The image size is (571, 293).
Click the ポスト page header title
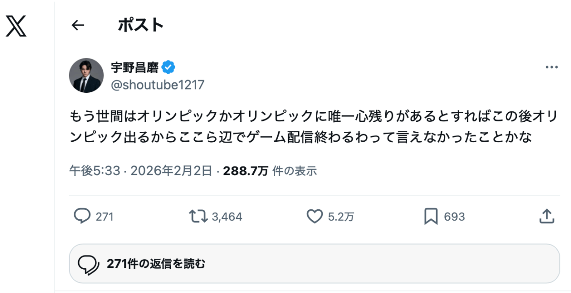coord(140,26)
